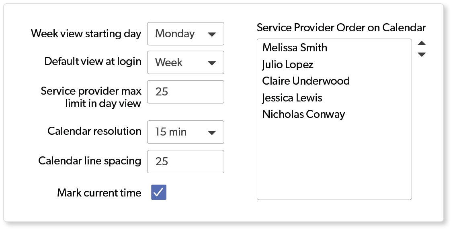Image resolution: width=453 pixels, height=231 pixels.
Task: Click the move up arrow icon
Action: point(422,43)
